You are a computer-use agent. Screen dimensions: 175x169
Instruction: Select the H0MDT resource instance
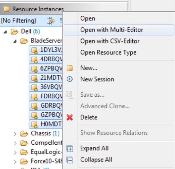pyautogui.click(x=46, y=124)
